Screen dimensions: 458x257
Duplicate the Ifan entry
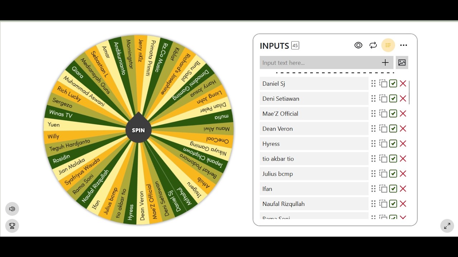point(383,188)
